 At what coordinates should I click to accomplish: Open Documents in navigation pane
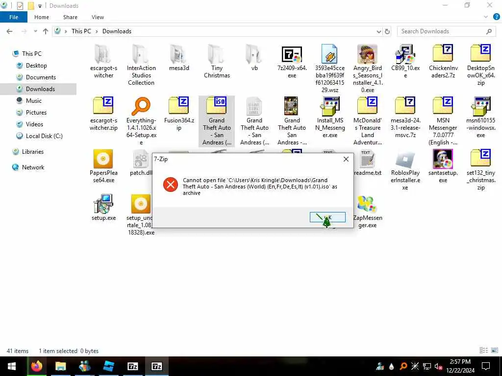[x=41, y=77]
